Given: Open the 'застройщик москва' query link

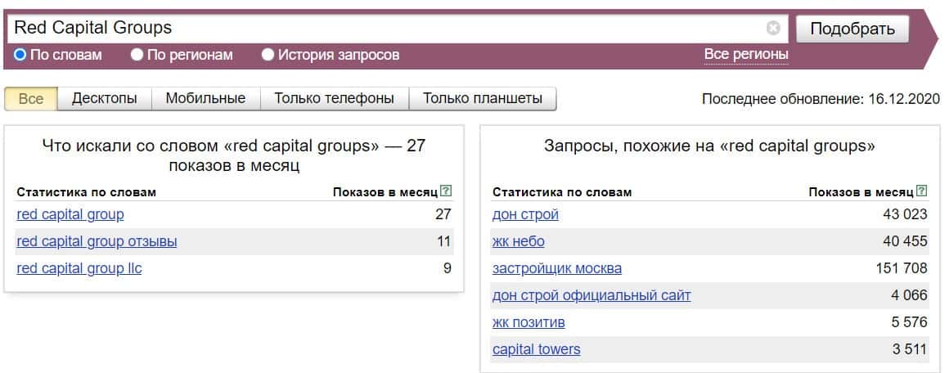Looking at the screenshot, I should pyautogui.click(x=557, y=268).
